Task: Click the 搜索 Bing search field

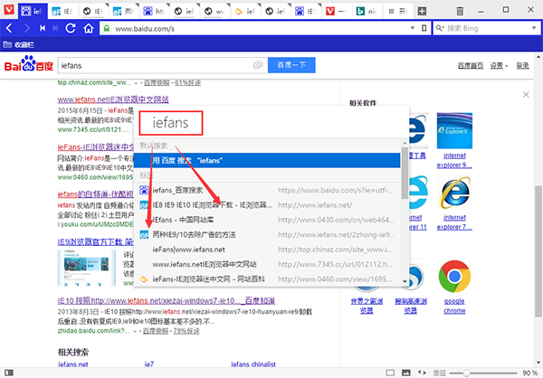Action: [x=488, y=28]
